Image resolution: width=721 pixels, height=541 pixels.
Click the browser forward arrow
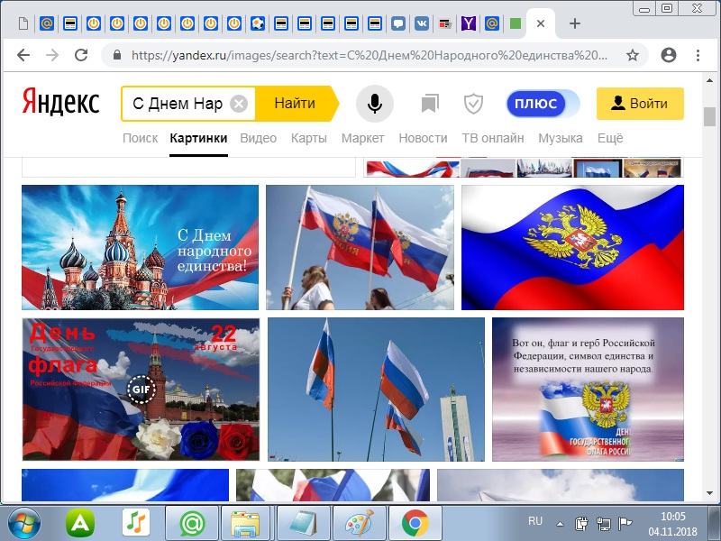[x=52, y=55]
